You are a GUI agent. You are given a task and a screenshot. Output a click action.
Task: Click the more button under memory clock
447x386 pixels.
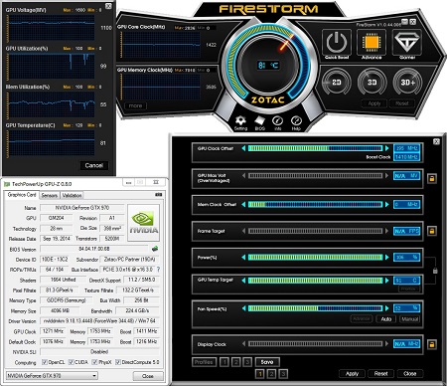click(135, 105)
